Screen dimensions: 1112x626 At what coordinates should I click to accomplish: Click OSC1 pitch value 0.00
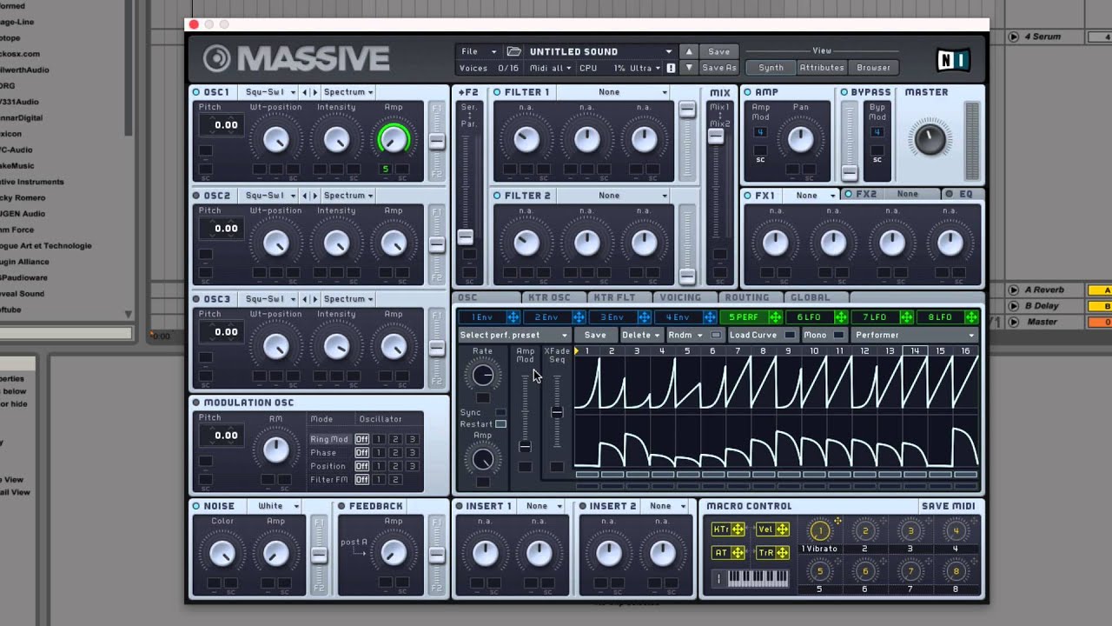pos(225,125)
